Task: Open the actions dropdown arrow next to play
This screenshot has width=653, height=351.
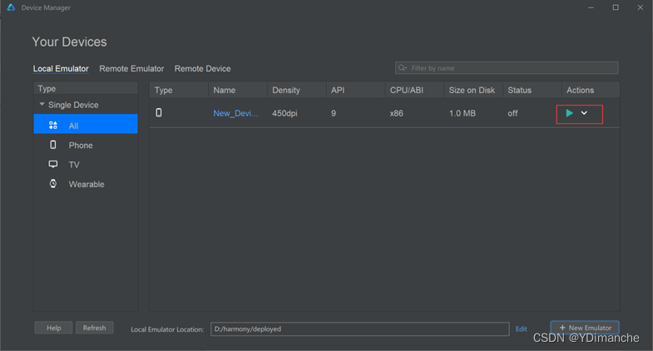Action: (584, 113)
